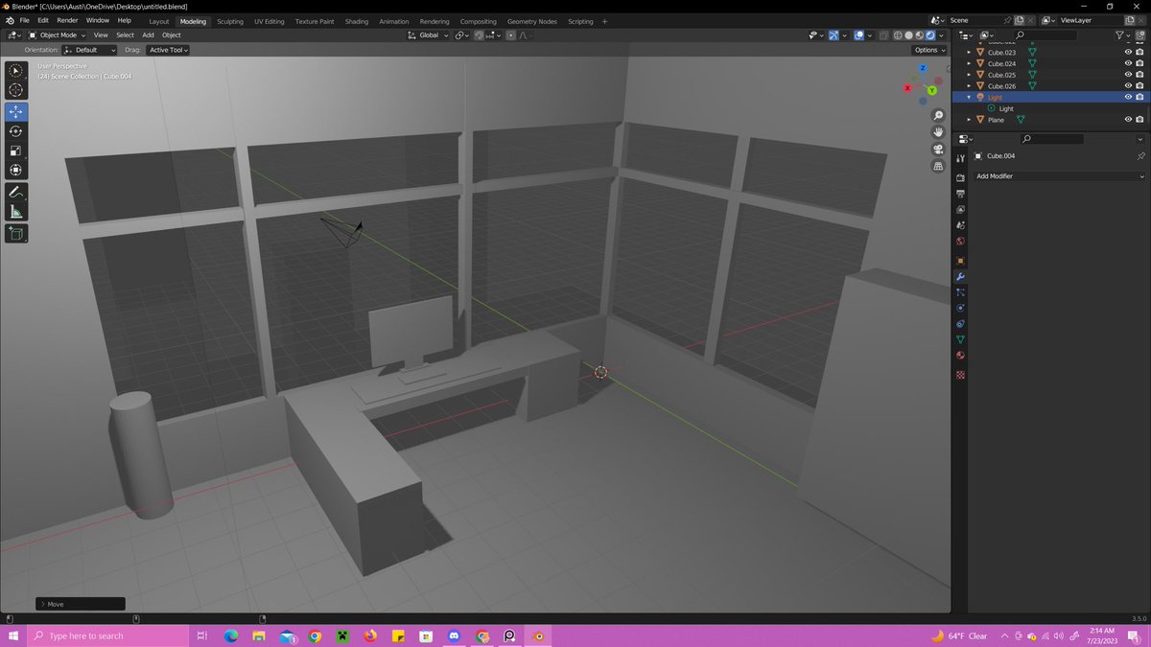
Task: Click the zoom view magnifier icon
Action: tap(938, 116)
